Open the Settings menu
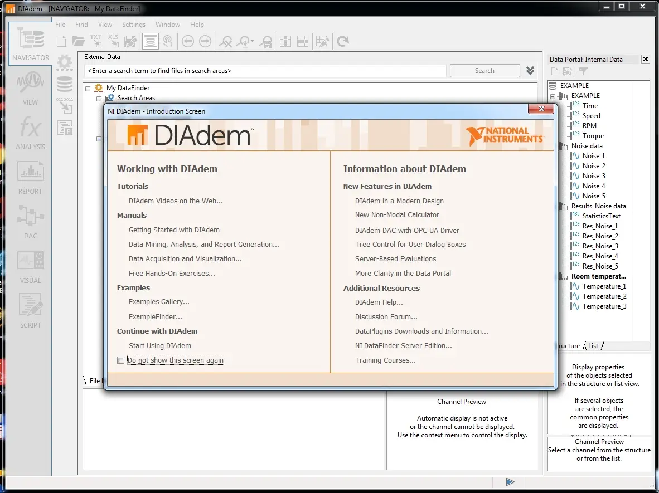The width and height of the screenshot is (659, 493). pyautogui.click(x=134, y=25)
